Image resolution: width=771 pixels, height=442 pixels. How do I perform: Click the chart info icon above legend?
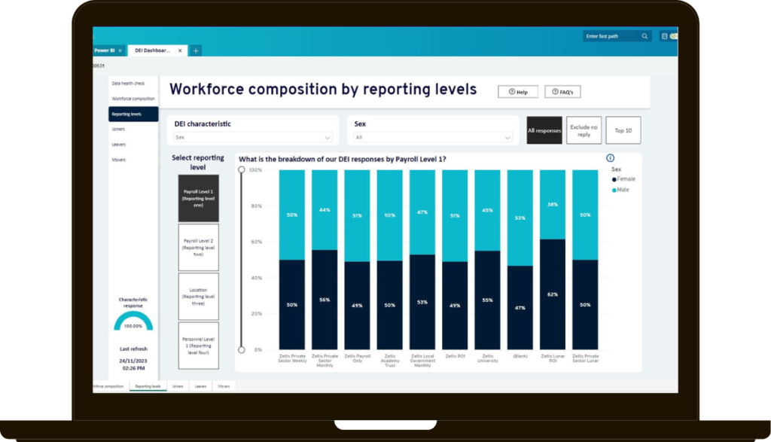pyautogui.click(x=610, y=158)
